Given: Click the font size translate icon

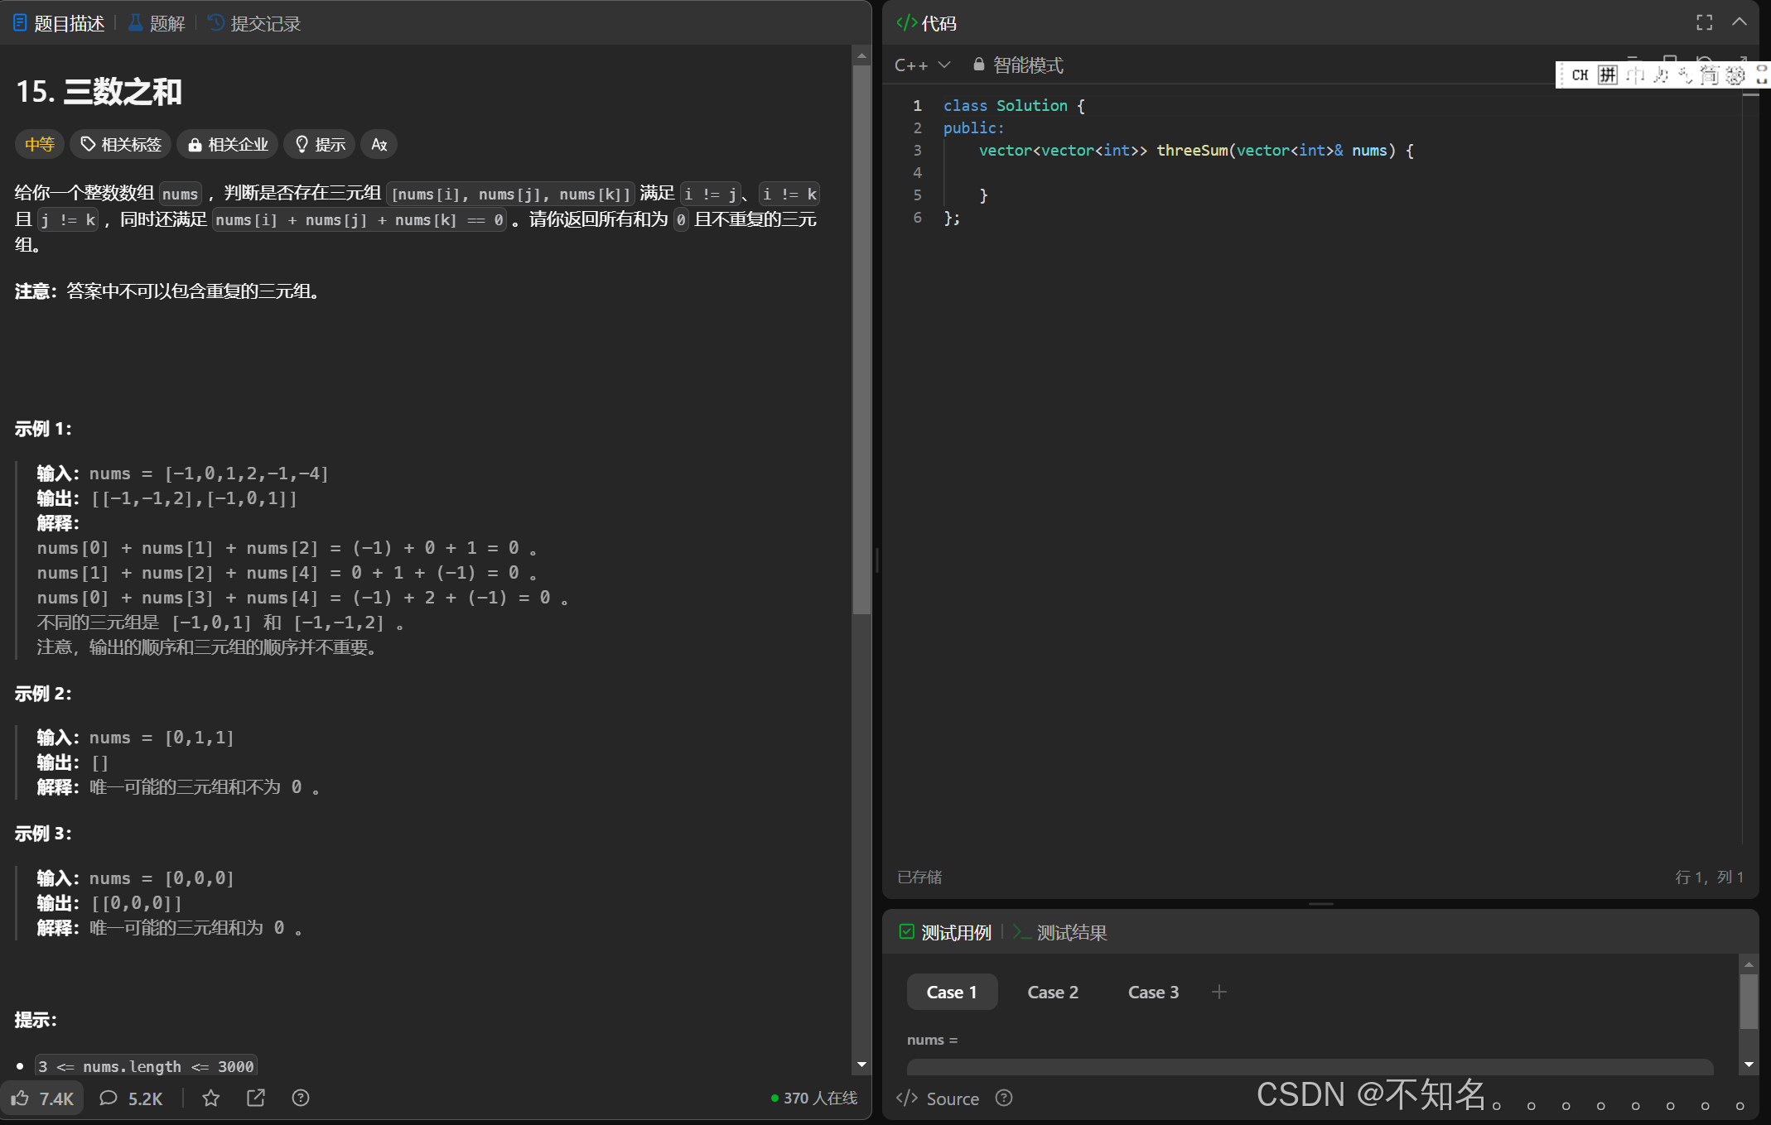Looking at the screenshot, I should (x=379, y=145).
